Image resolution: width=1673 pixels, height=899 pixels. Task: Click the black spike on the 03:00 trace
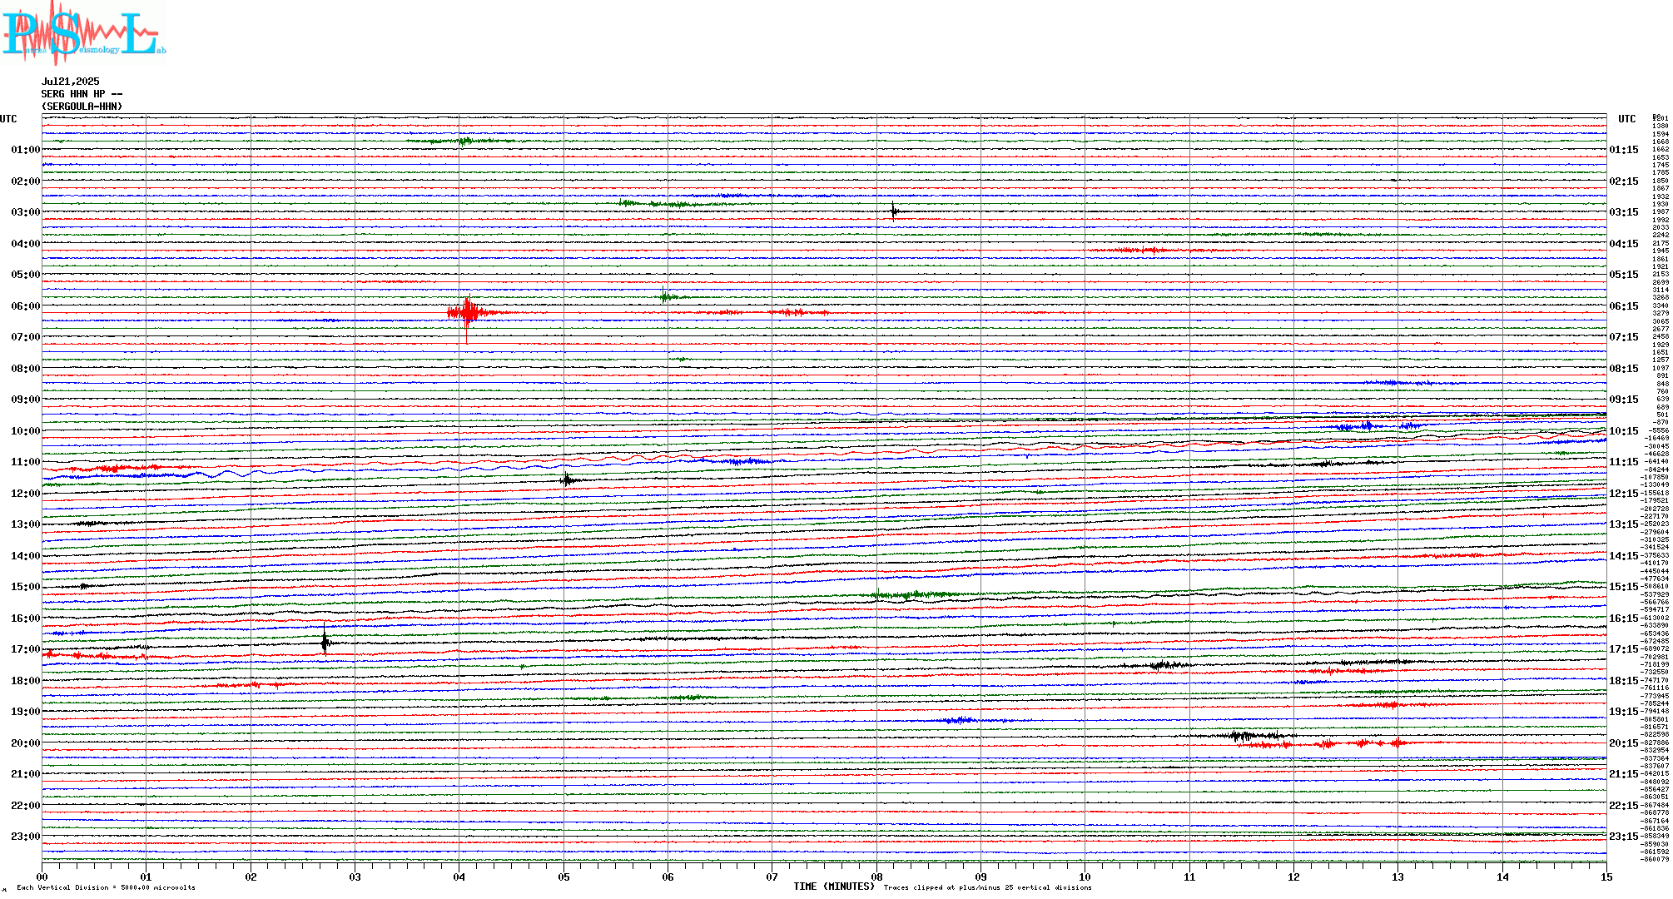coord(894,211)
